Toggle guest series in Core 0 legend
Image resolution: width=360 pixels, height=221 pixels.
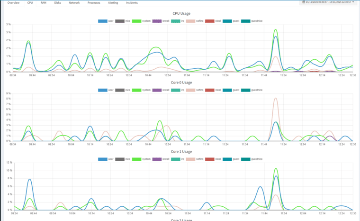tap(231, 90)
